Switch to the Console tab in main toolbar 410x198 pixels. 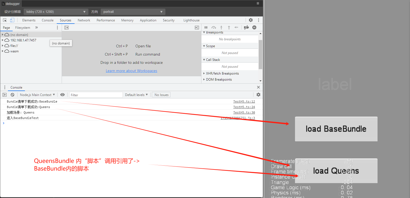(48, 20)
